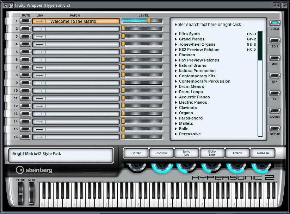Expand the Drum Loops category
This screenshot has width=290, height=214.
pos(176,92)
